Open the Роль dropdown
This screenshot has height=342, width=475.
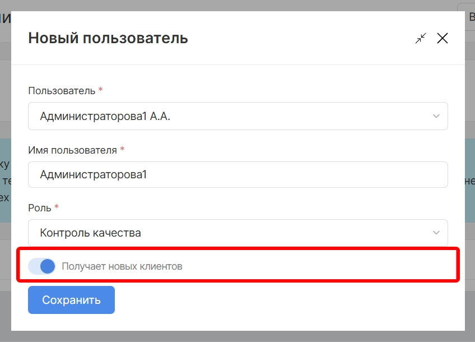point(237,233)
